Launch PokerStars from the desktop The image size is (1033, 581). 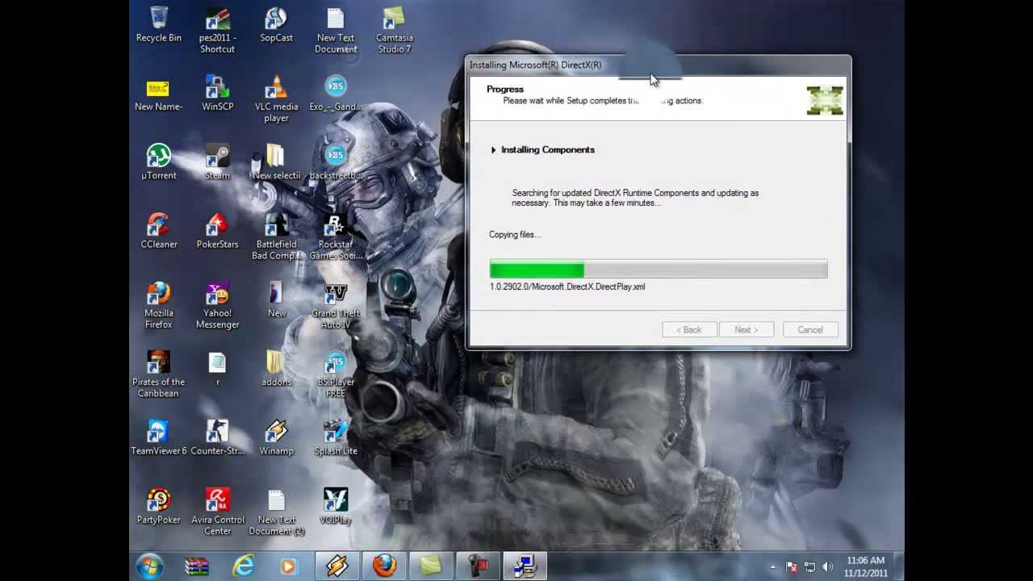coord(217,232)
